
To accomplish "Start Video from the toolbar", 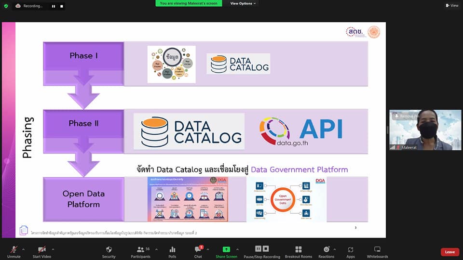I will coord(42,249).
